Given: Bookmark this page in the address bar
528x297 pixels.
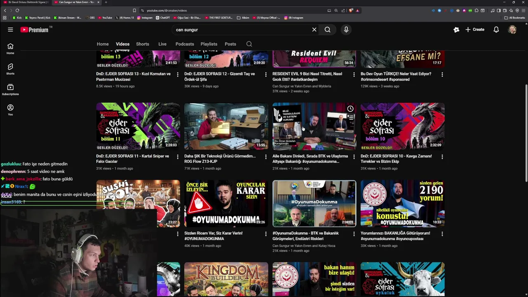Looking at the screenshot, I should click(x=134, y=10).
